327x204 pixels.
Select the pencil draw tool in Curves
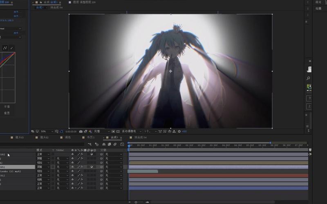pyautogui.click(x=11, y=48)
